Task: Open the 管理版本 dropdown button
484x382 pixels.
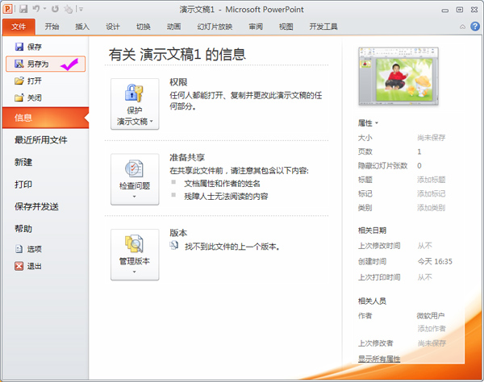Action: tap(135, 255)
